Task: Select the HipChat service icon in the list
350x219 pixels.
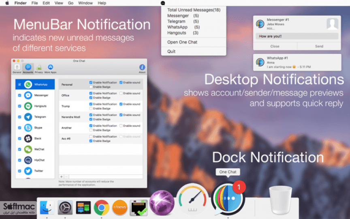Action: coord(28,160)
